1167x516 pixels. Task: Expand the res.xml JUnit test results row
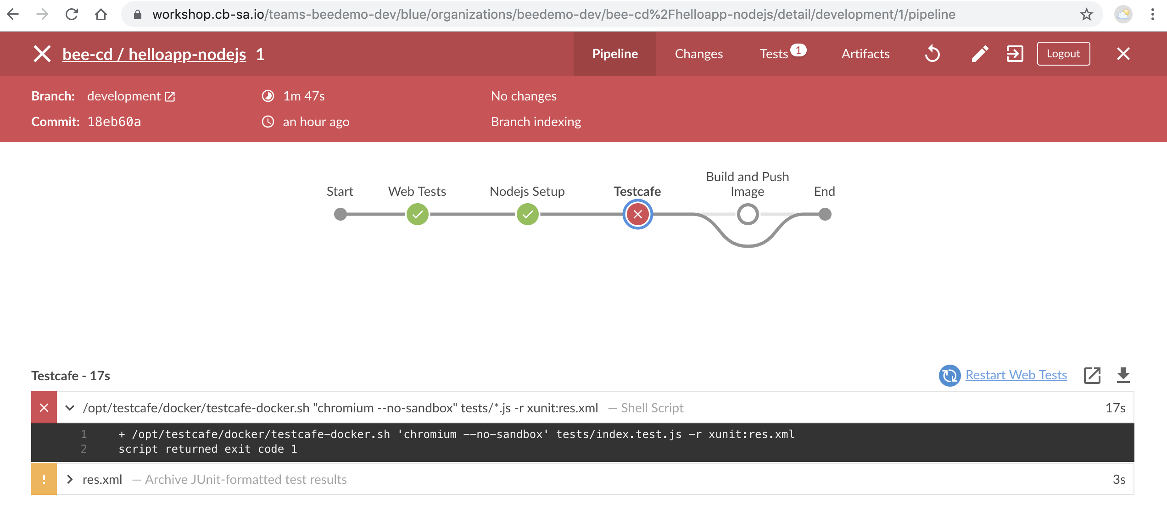coord(70,478)
